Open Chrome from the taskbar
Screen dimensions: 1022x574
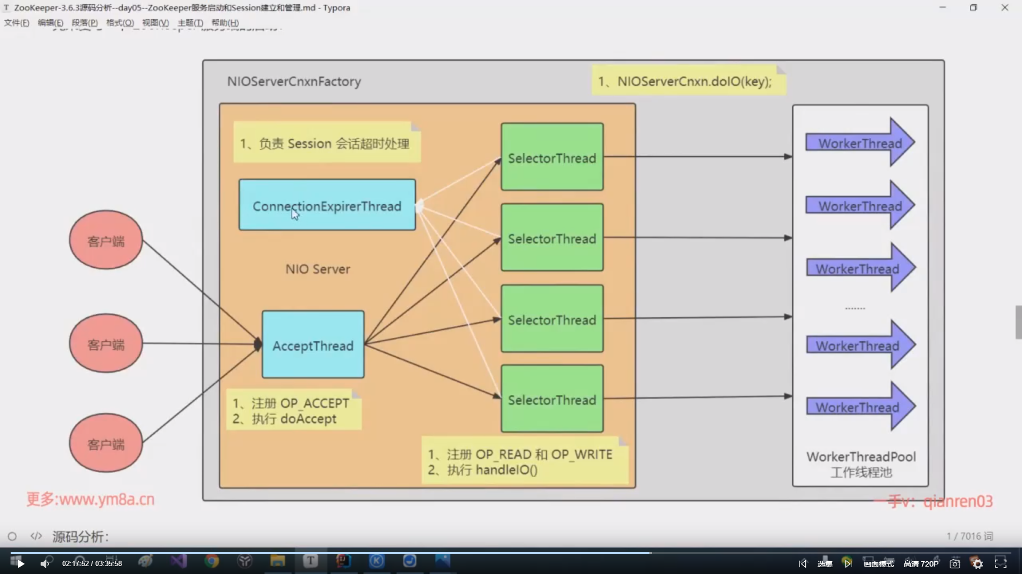[x=212, y=561]
